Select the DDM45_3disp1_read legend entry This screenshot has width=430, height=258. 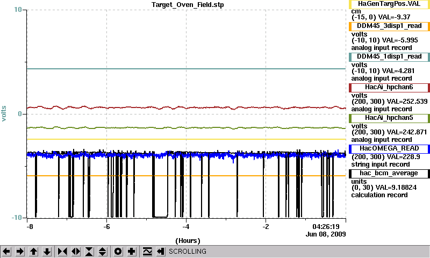[389, 26]
